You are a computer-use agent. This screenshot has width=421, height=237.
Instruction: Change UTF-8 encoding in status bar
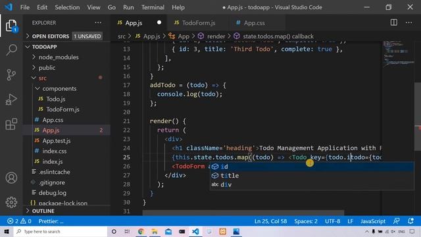tap(332, 221)
